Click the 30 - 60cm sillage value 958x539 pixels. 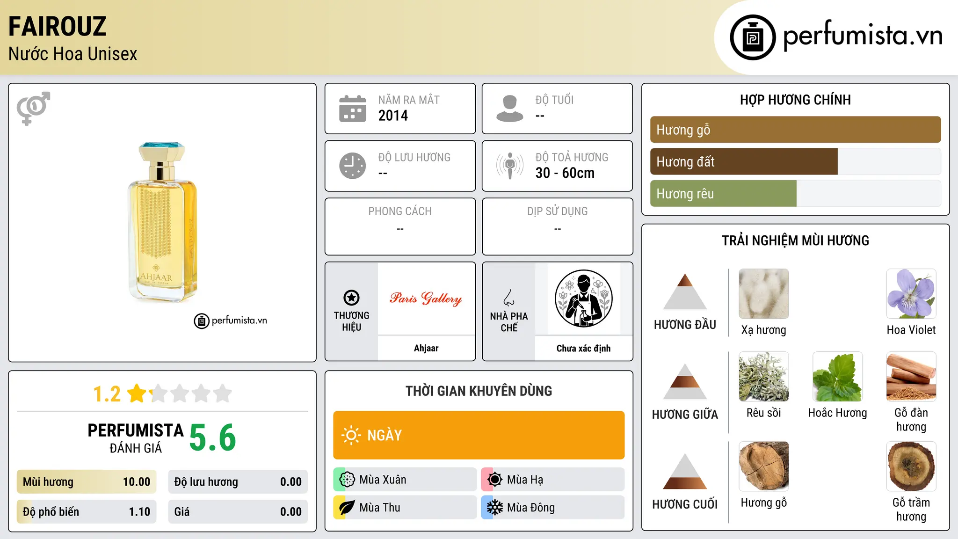point(565,173)
